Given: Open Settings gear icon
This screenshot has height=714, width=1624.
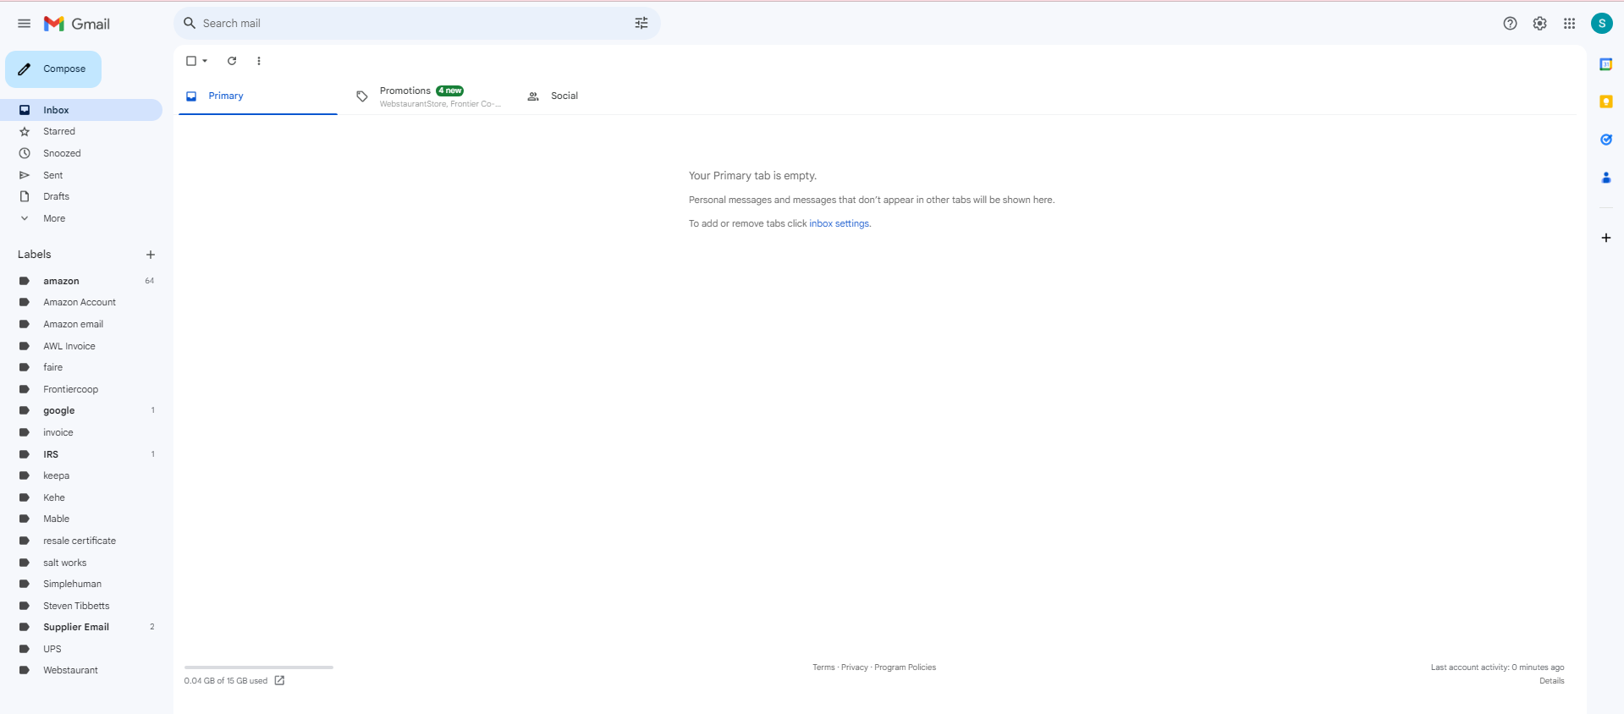Looking at the screenshot, I should tap(1539, 24).
